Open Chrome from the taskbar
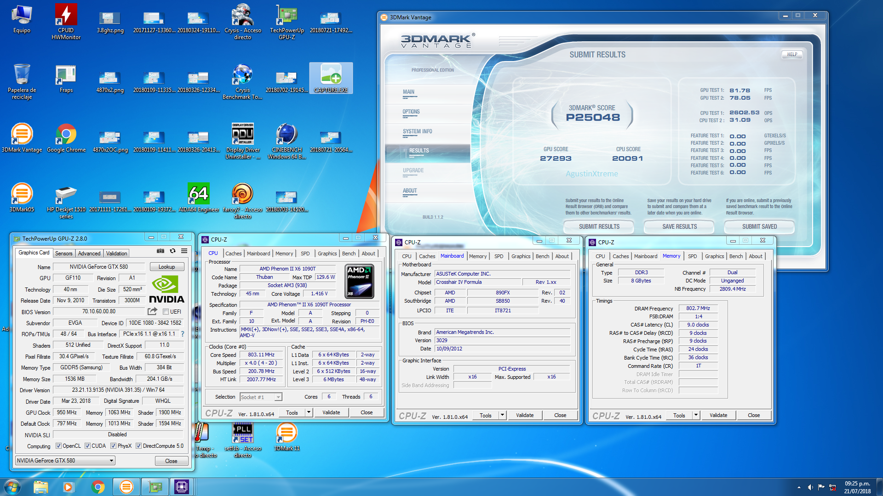The height and width of the screenshot is (496, 883). coord(97,487)
